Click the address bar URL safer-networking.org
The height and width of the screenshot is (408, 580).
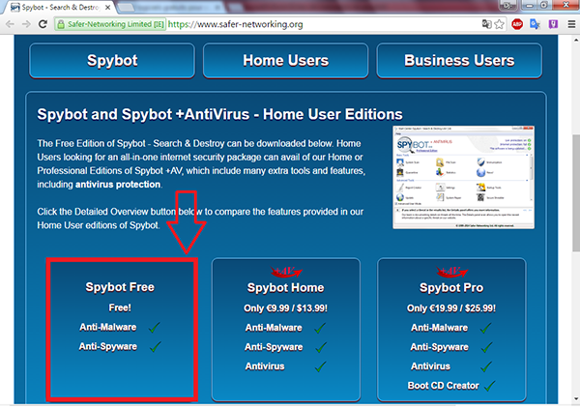235,24
